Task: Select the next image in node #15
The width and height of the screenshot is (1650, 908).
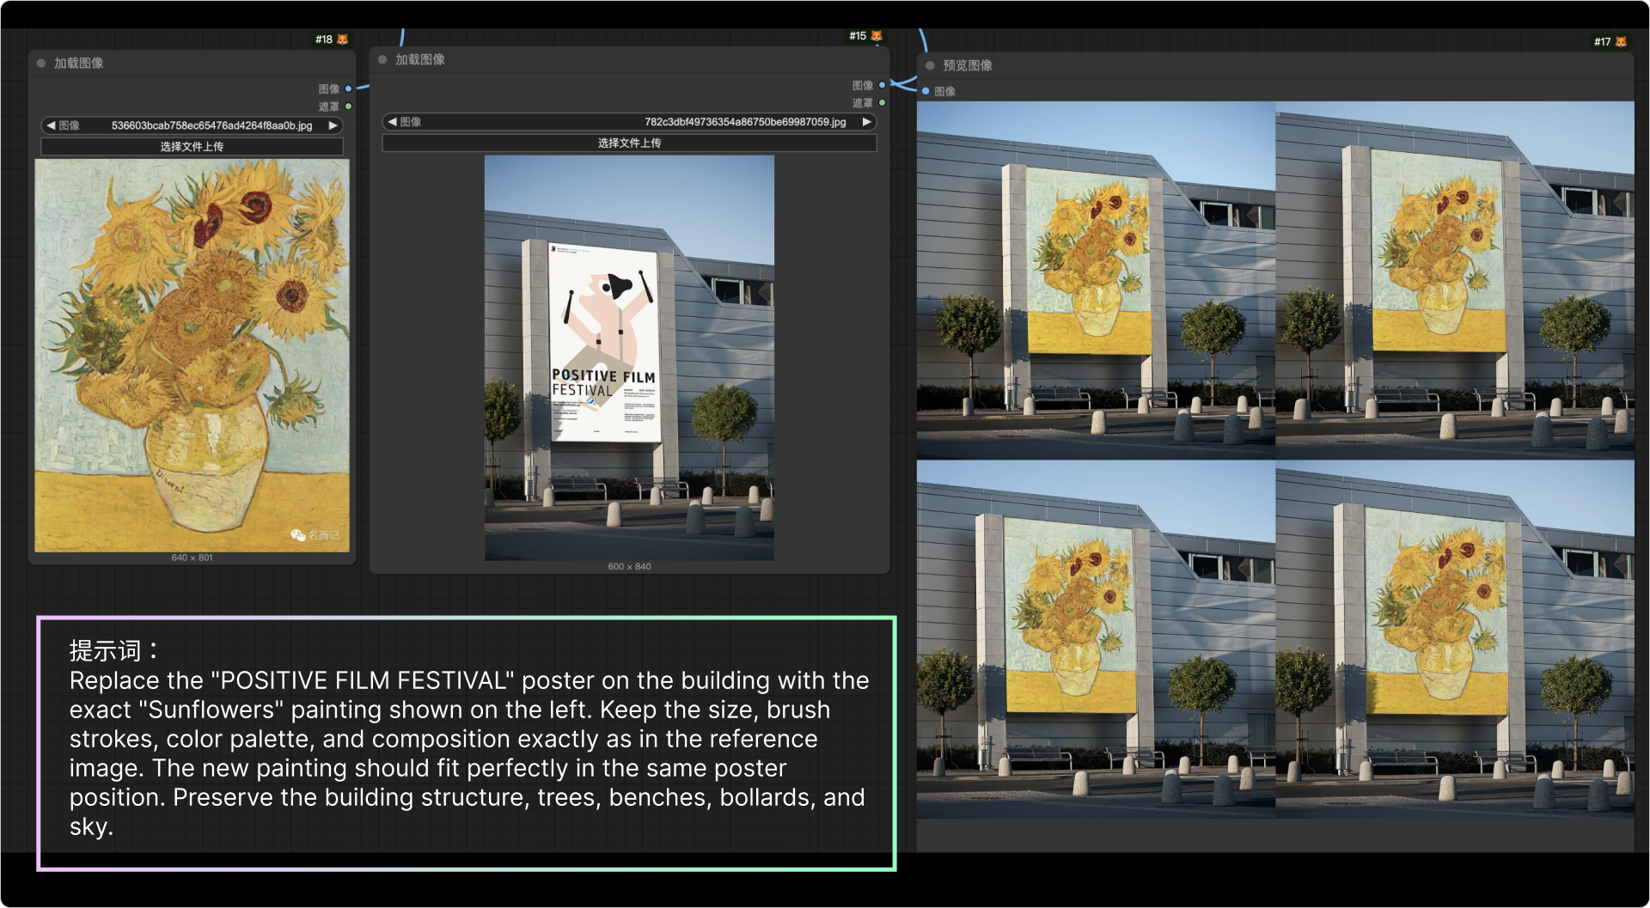Action: (867, 122)
